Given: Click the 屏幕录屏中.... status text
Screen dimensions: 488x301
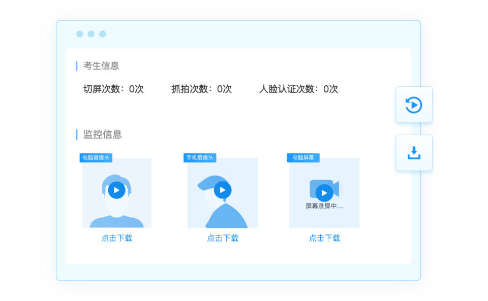Looking at the screenshot, I should click(324, 206).
